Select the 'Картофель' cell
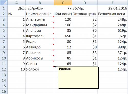The image size is (128, 94). click(x=40, y=36)
